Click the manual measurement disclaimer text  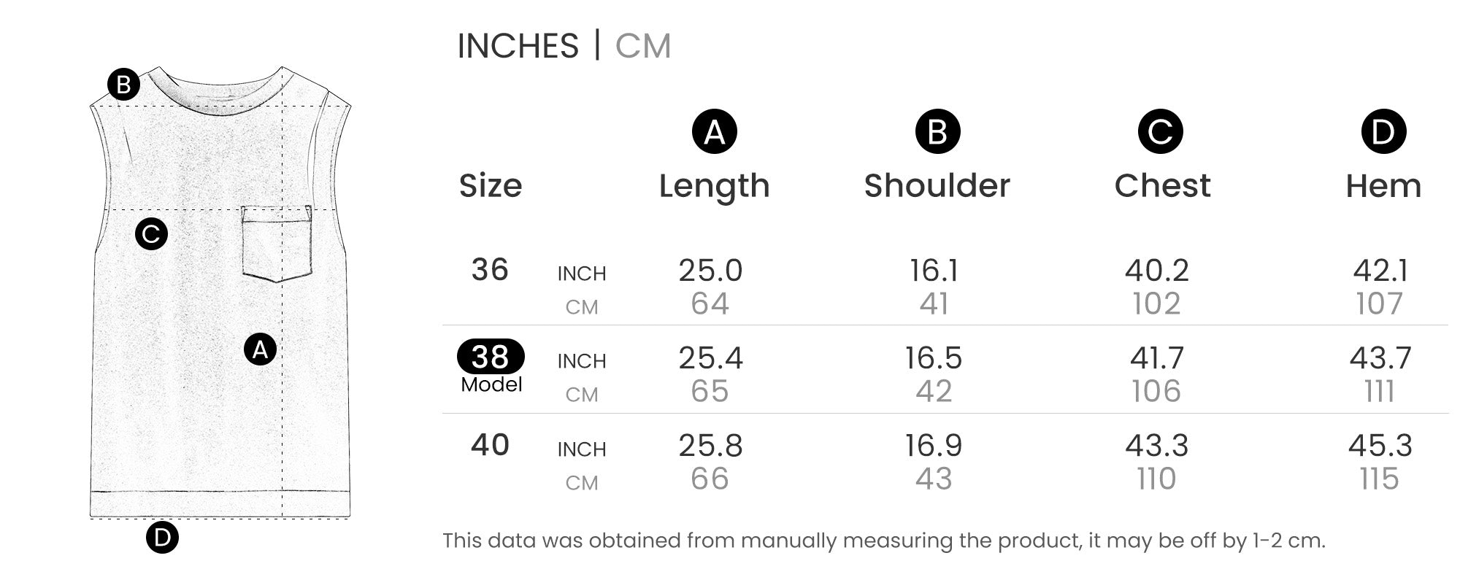(883, 541)
